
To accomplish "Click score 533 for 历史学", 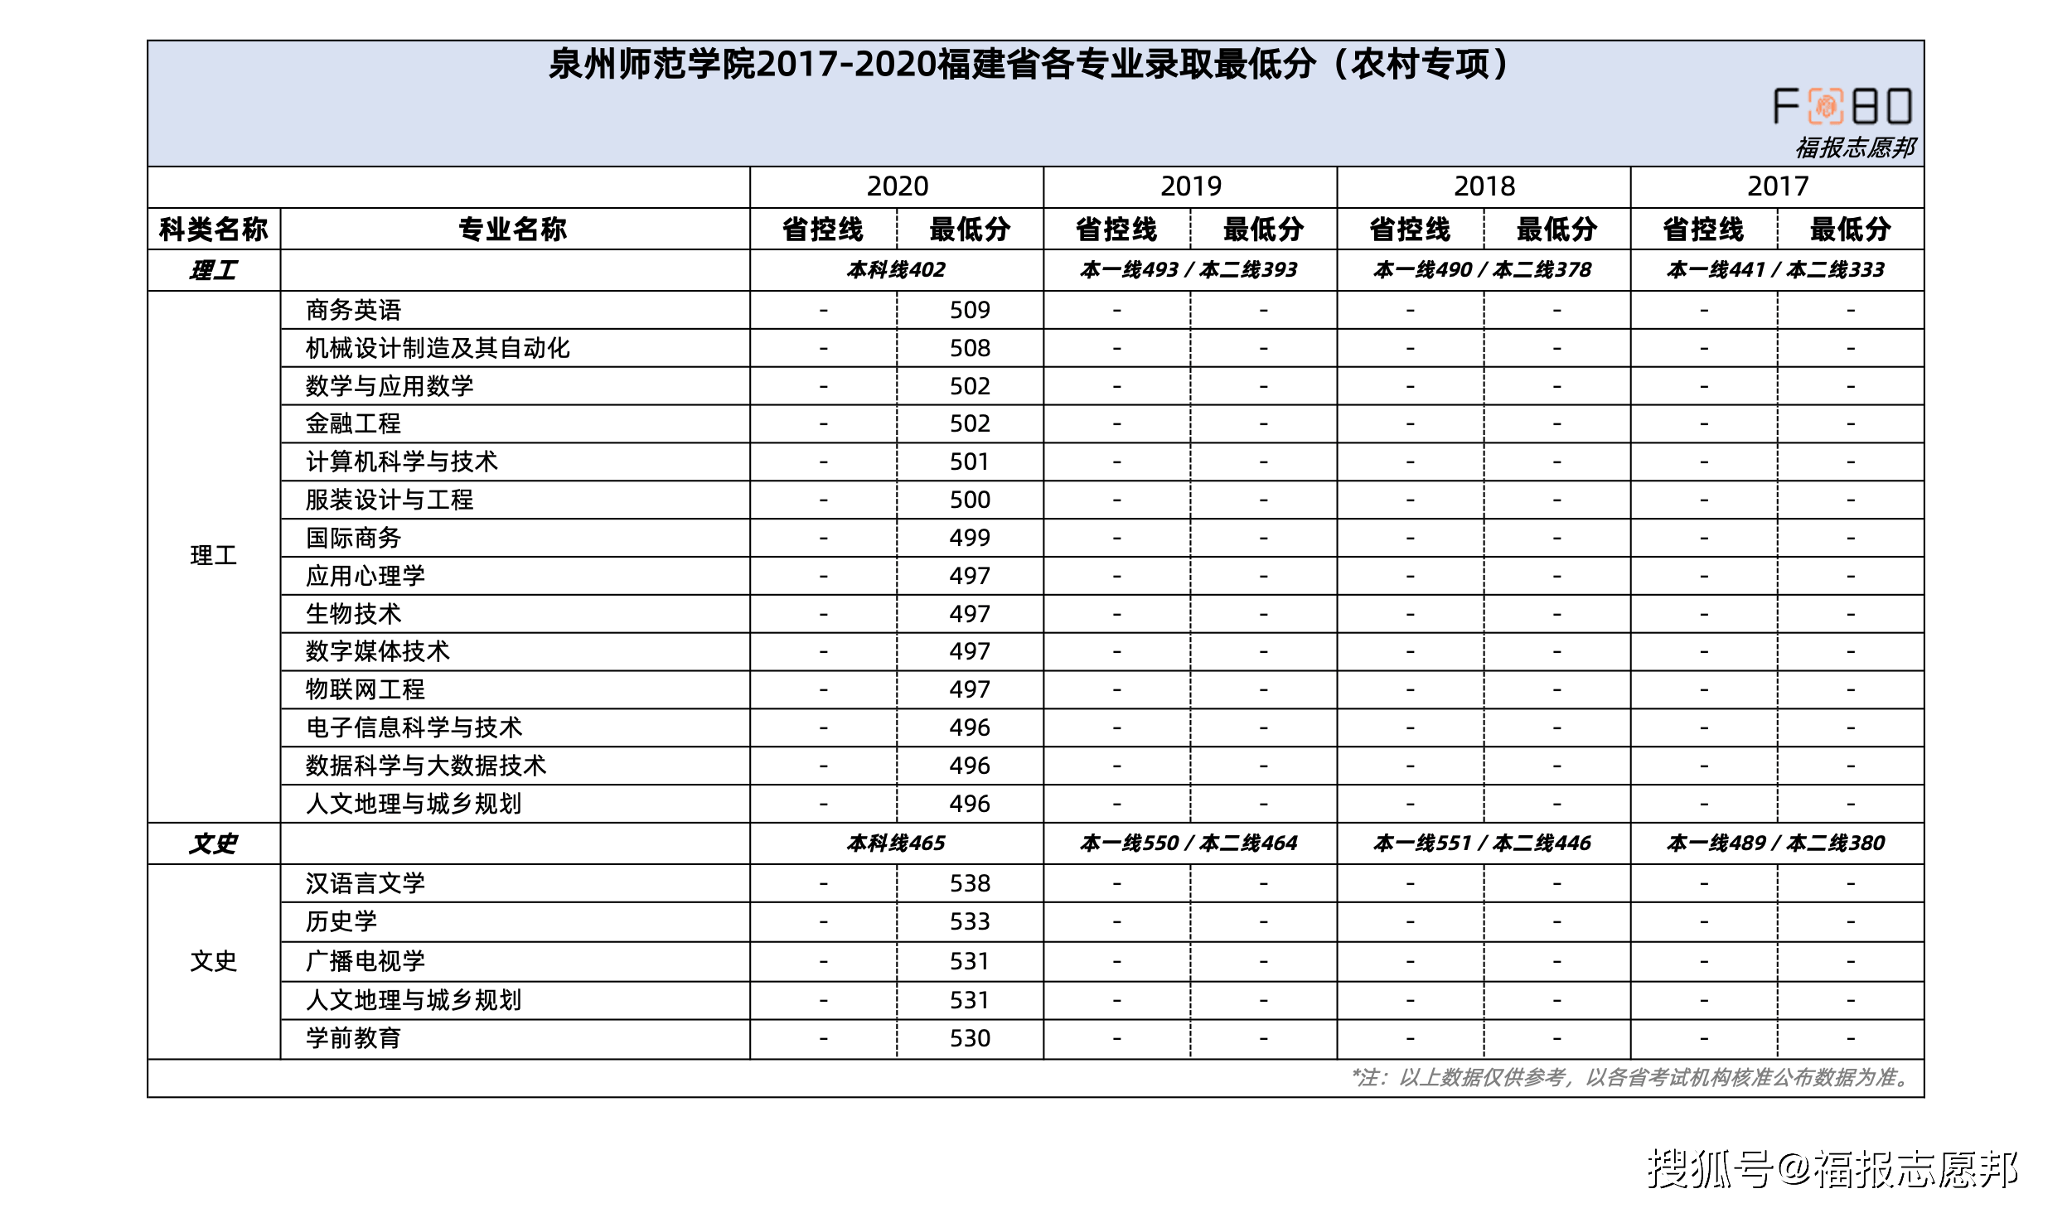I will 970,921.
